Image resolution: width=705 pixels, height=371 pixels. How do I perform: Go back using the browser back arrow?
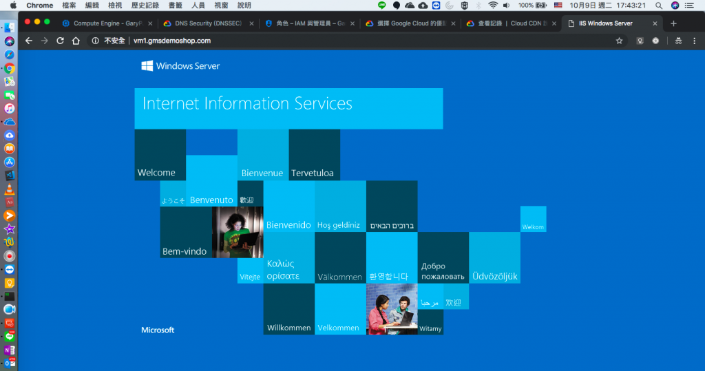pos(29,41)
